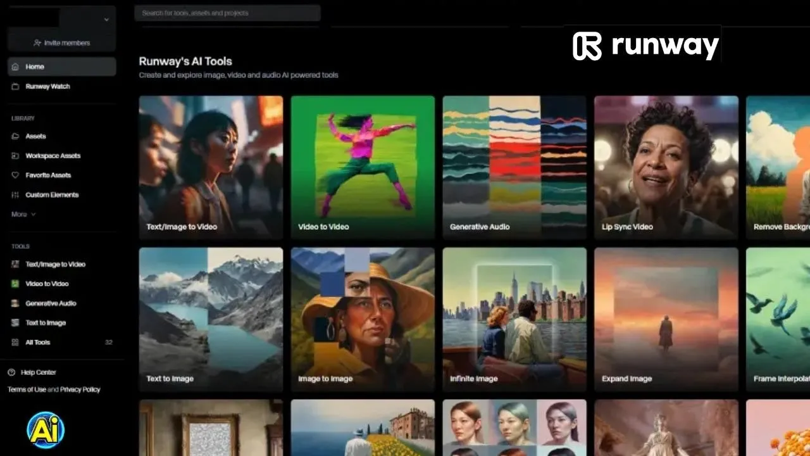Click the Home icon in sidebar

tap(16, 67)
